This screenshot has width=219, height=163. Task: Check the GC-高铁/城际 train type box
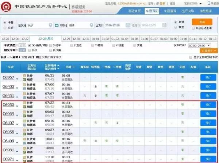pos(30,45)
